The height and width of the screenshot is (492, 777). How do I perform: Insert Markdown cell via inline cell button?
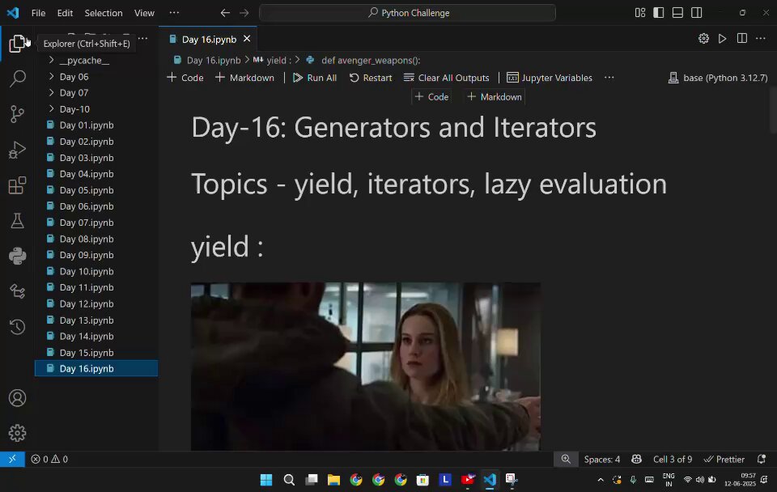(x=495, y=96)
